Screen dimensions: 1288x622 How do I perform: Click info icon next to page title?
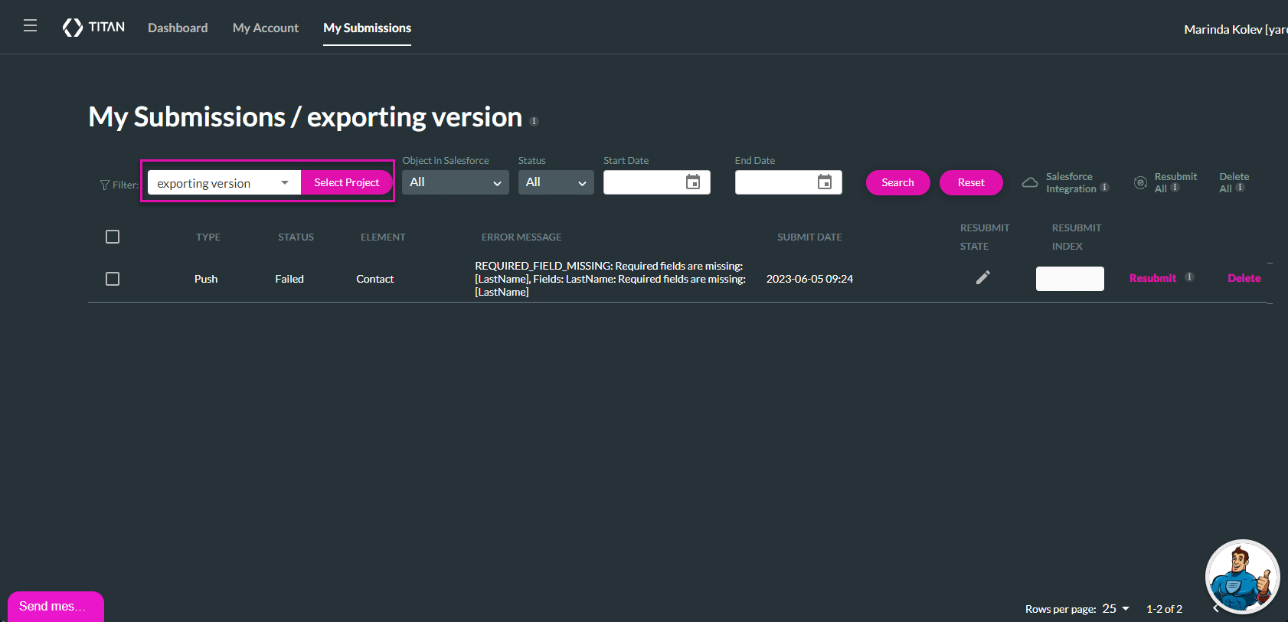coord(534,121)
